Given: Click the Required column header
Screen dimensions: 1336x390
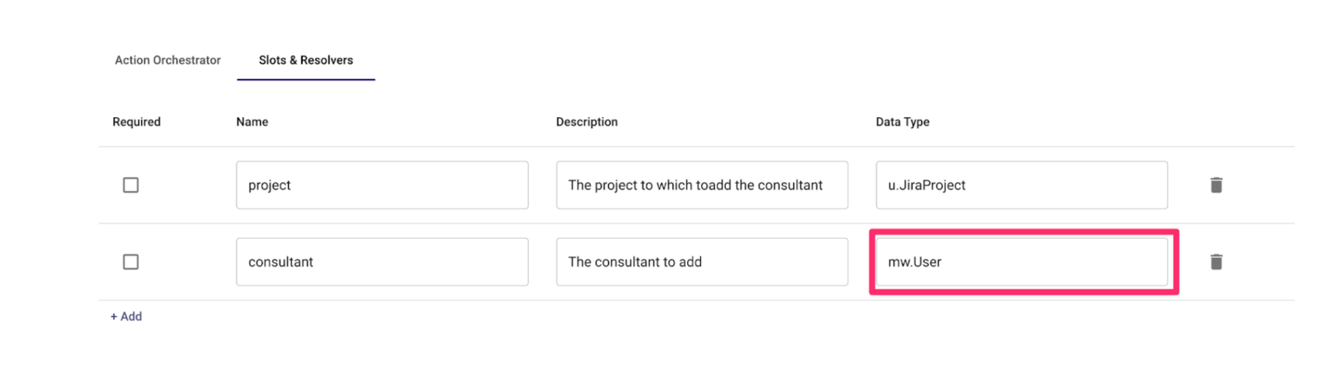Looking at the screenshot, I should click(x=136, y=122).
